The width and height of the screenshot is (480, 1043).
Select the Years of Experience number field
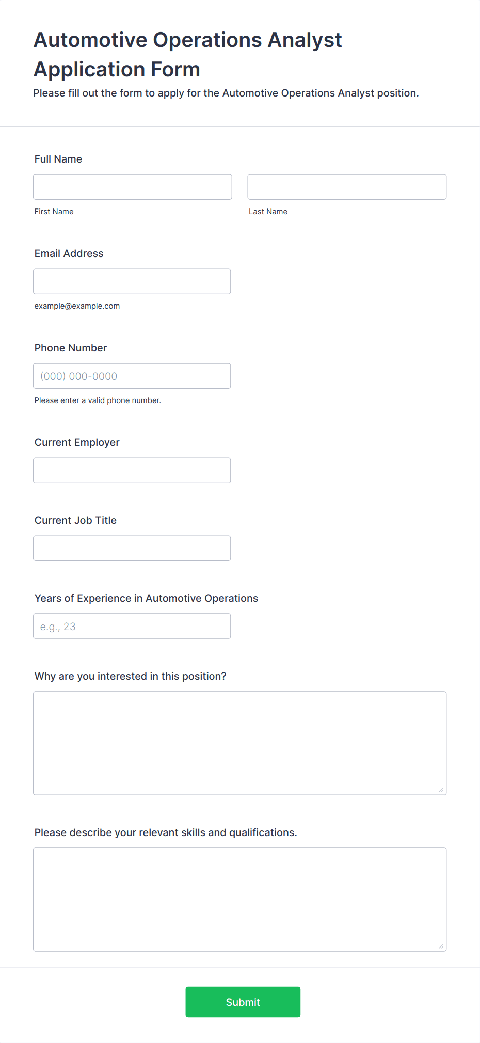(x=132, y=626)
